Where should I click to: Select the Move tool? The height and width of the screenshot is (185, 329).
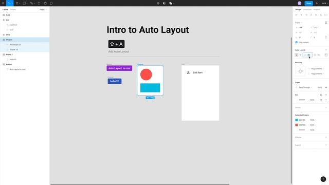[x=9, y=3]
